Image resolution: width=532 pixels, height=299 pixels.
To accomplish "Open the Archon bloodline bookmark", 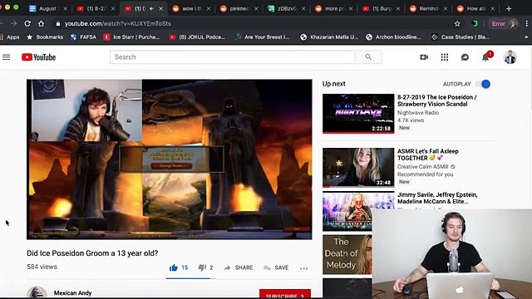I will [393, 37].
